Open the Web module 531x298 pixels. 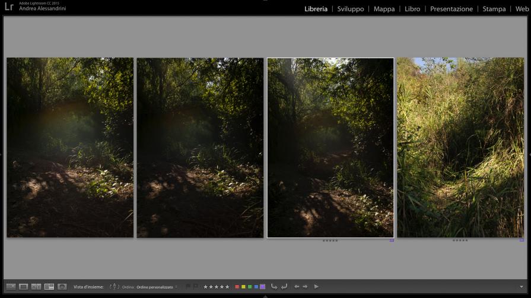522,9
